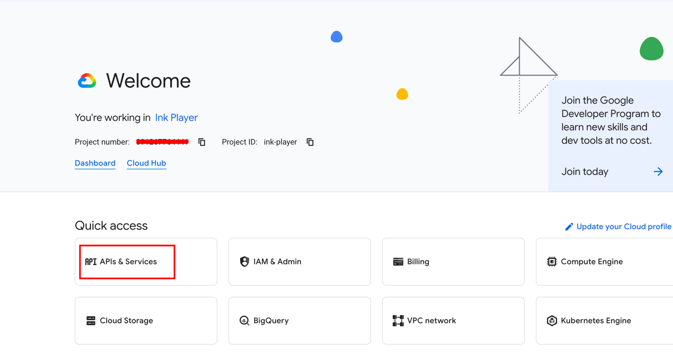The height and width of the screenshot is (352, 673).
Task: Click the Project number label
Action: click(x=103, y=142)
